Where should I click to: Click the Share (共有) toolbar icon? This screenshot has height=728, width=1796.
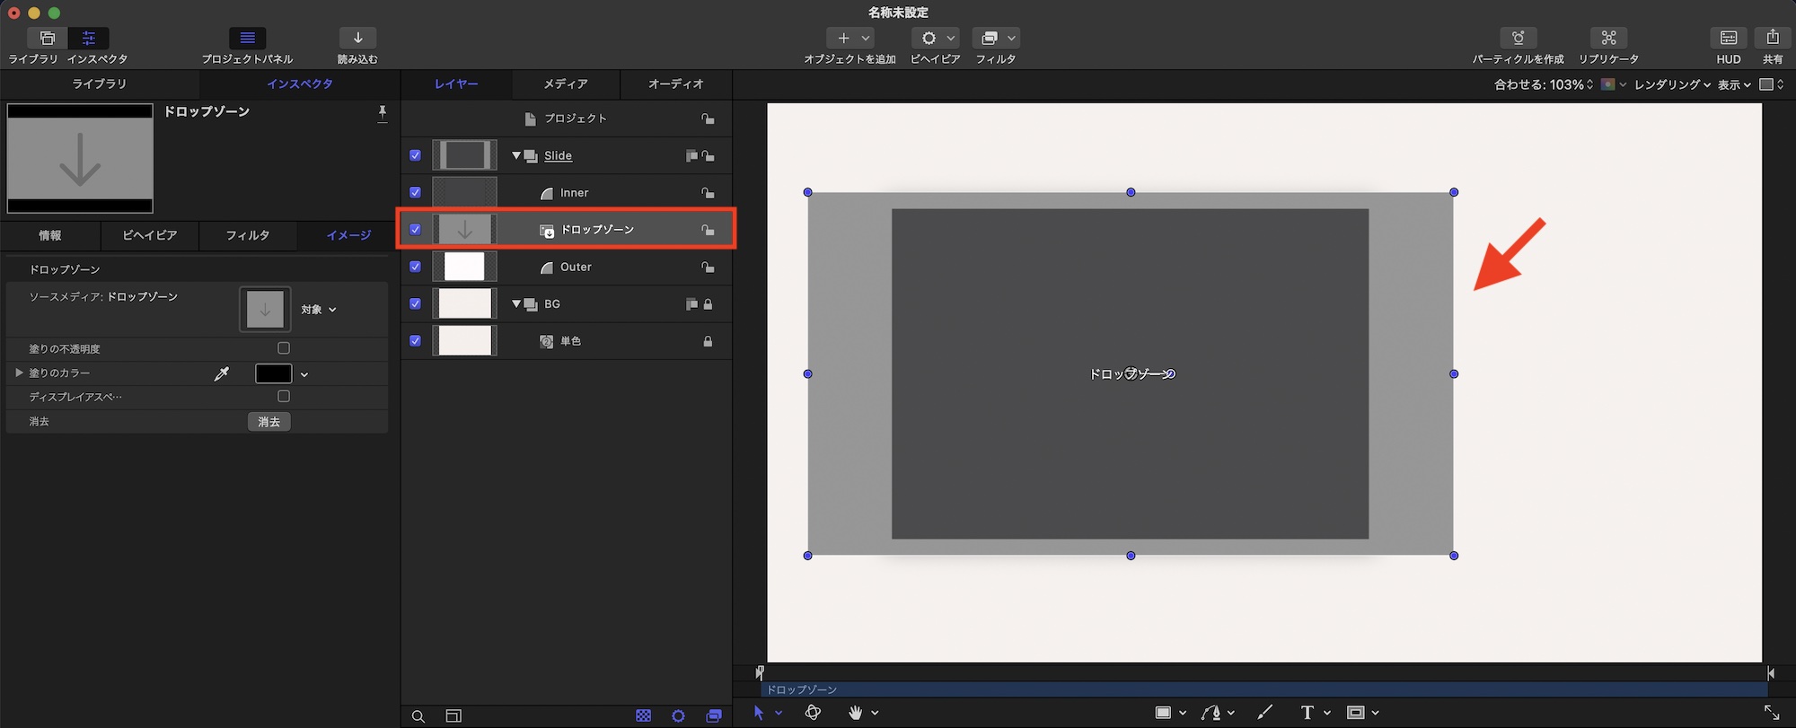(x=1772, y=38)
